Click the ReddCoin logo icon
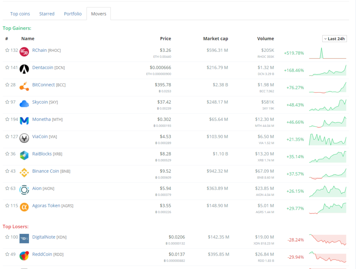Image resolution: width=356 pixels, height=269 pixels. pyautogui.click(x=24, y=256)
